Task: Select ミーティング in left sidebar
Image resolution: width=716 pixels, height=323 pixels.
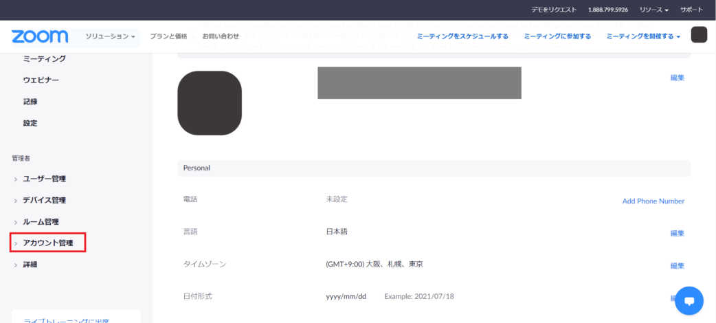Action: click(44, 58)
